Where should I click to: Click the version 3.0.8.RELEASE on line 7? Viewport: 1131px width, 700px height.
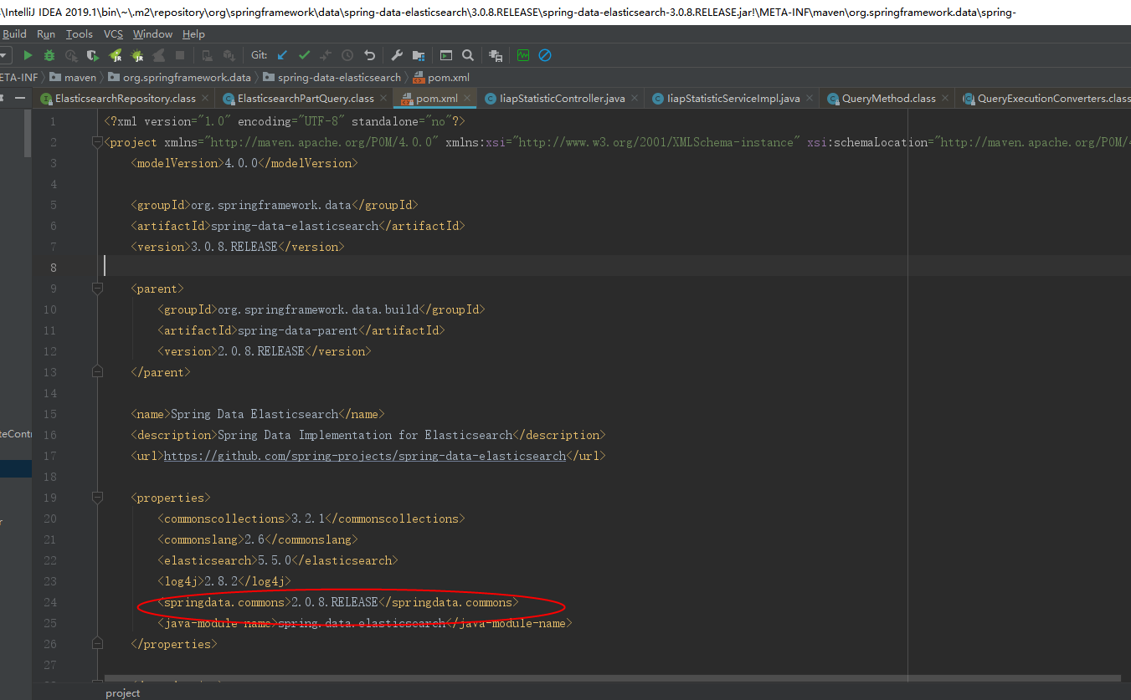(234, 247)
